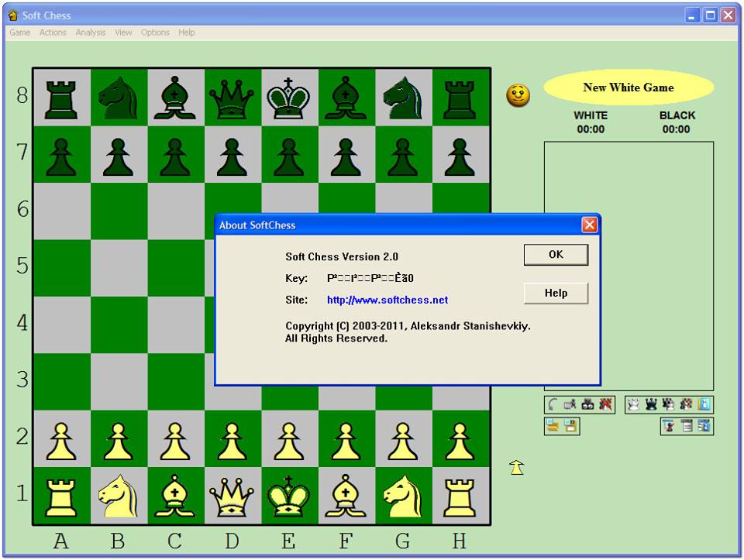Viewport: 744px width, 560px height.
Task: Click the Copyright 2003-2011 line
Action: coord(408,326)
